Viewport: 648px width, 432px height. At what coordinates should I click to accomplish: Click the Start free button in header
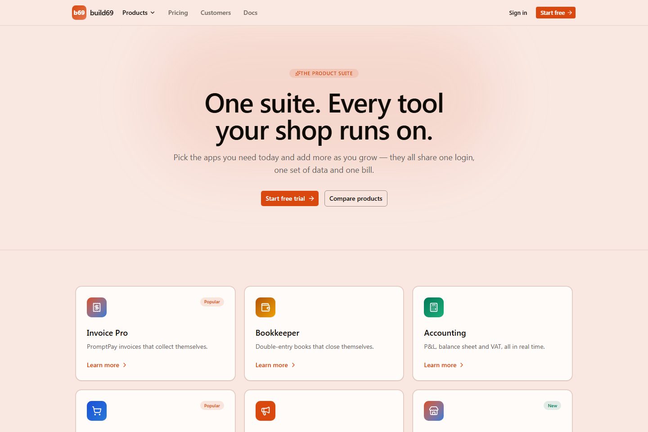[556, 13]
